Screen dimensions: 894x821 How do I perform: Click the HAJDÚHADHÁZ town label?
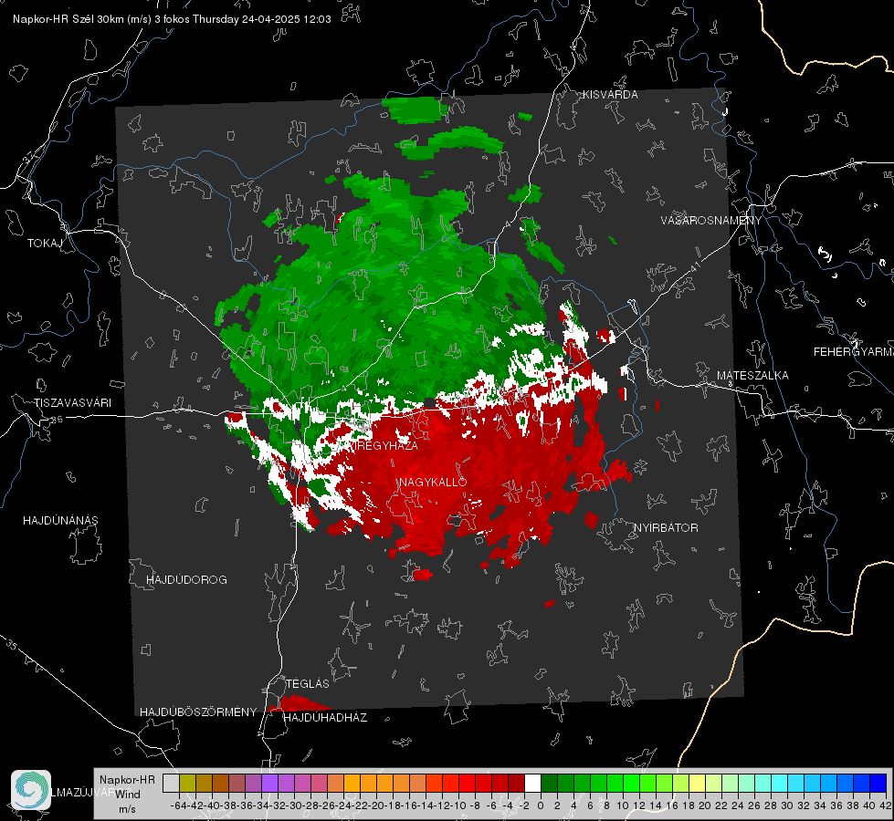pos(325,718)
